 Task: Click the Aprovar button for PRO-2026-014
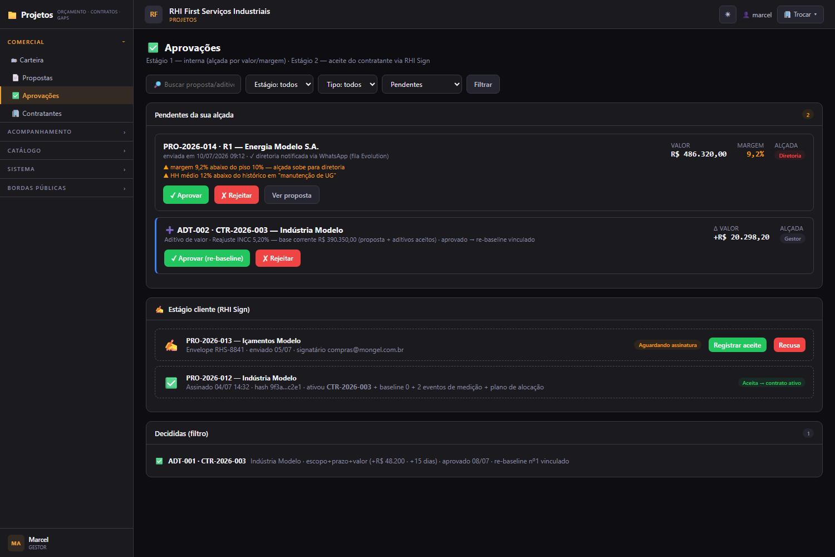pyautogui.click(x=186, y=195)
